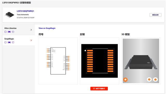Open the LSF0108QPWRQ1 part link
Viewport: 166px width, 94px height.
click(x=25, y=11)
